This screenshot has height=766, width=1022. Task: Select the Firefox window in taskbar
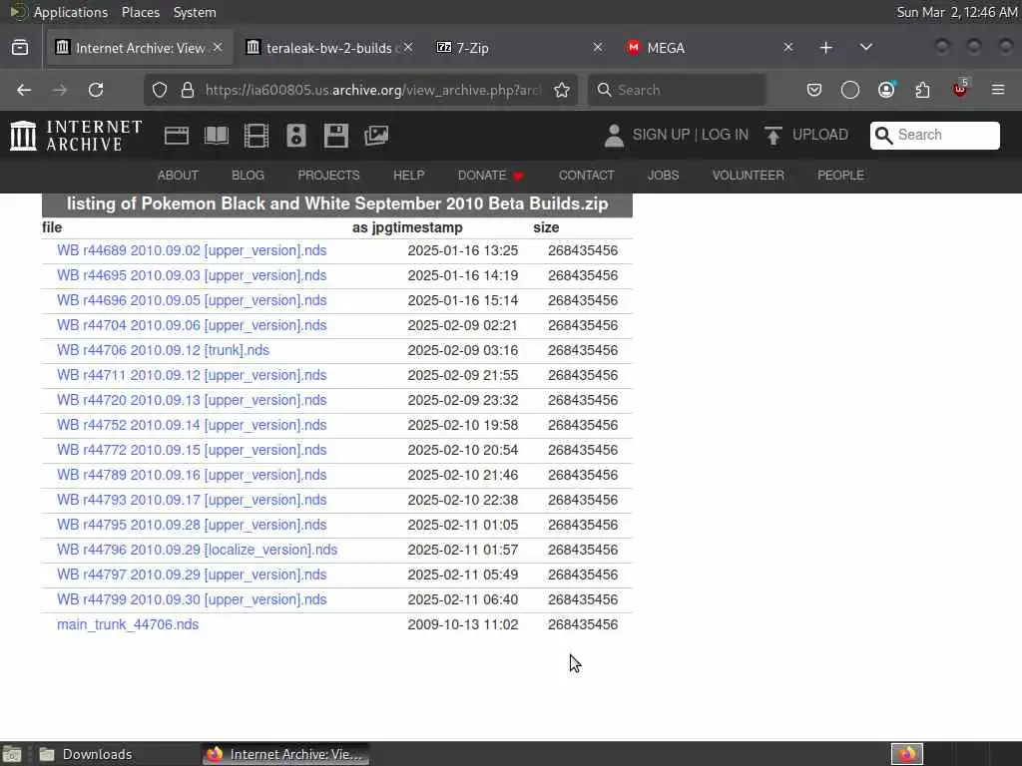coord(284,754)
